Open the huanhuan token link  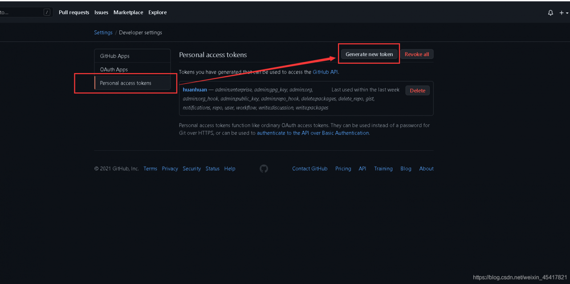[x=195, y=90]
